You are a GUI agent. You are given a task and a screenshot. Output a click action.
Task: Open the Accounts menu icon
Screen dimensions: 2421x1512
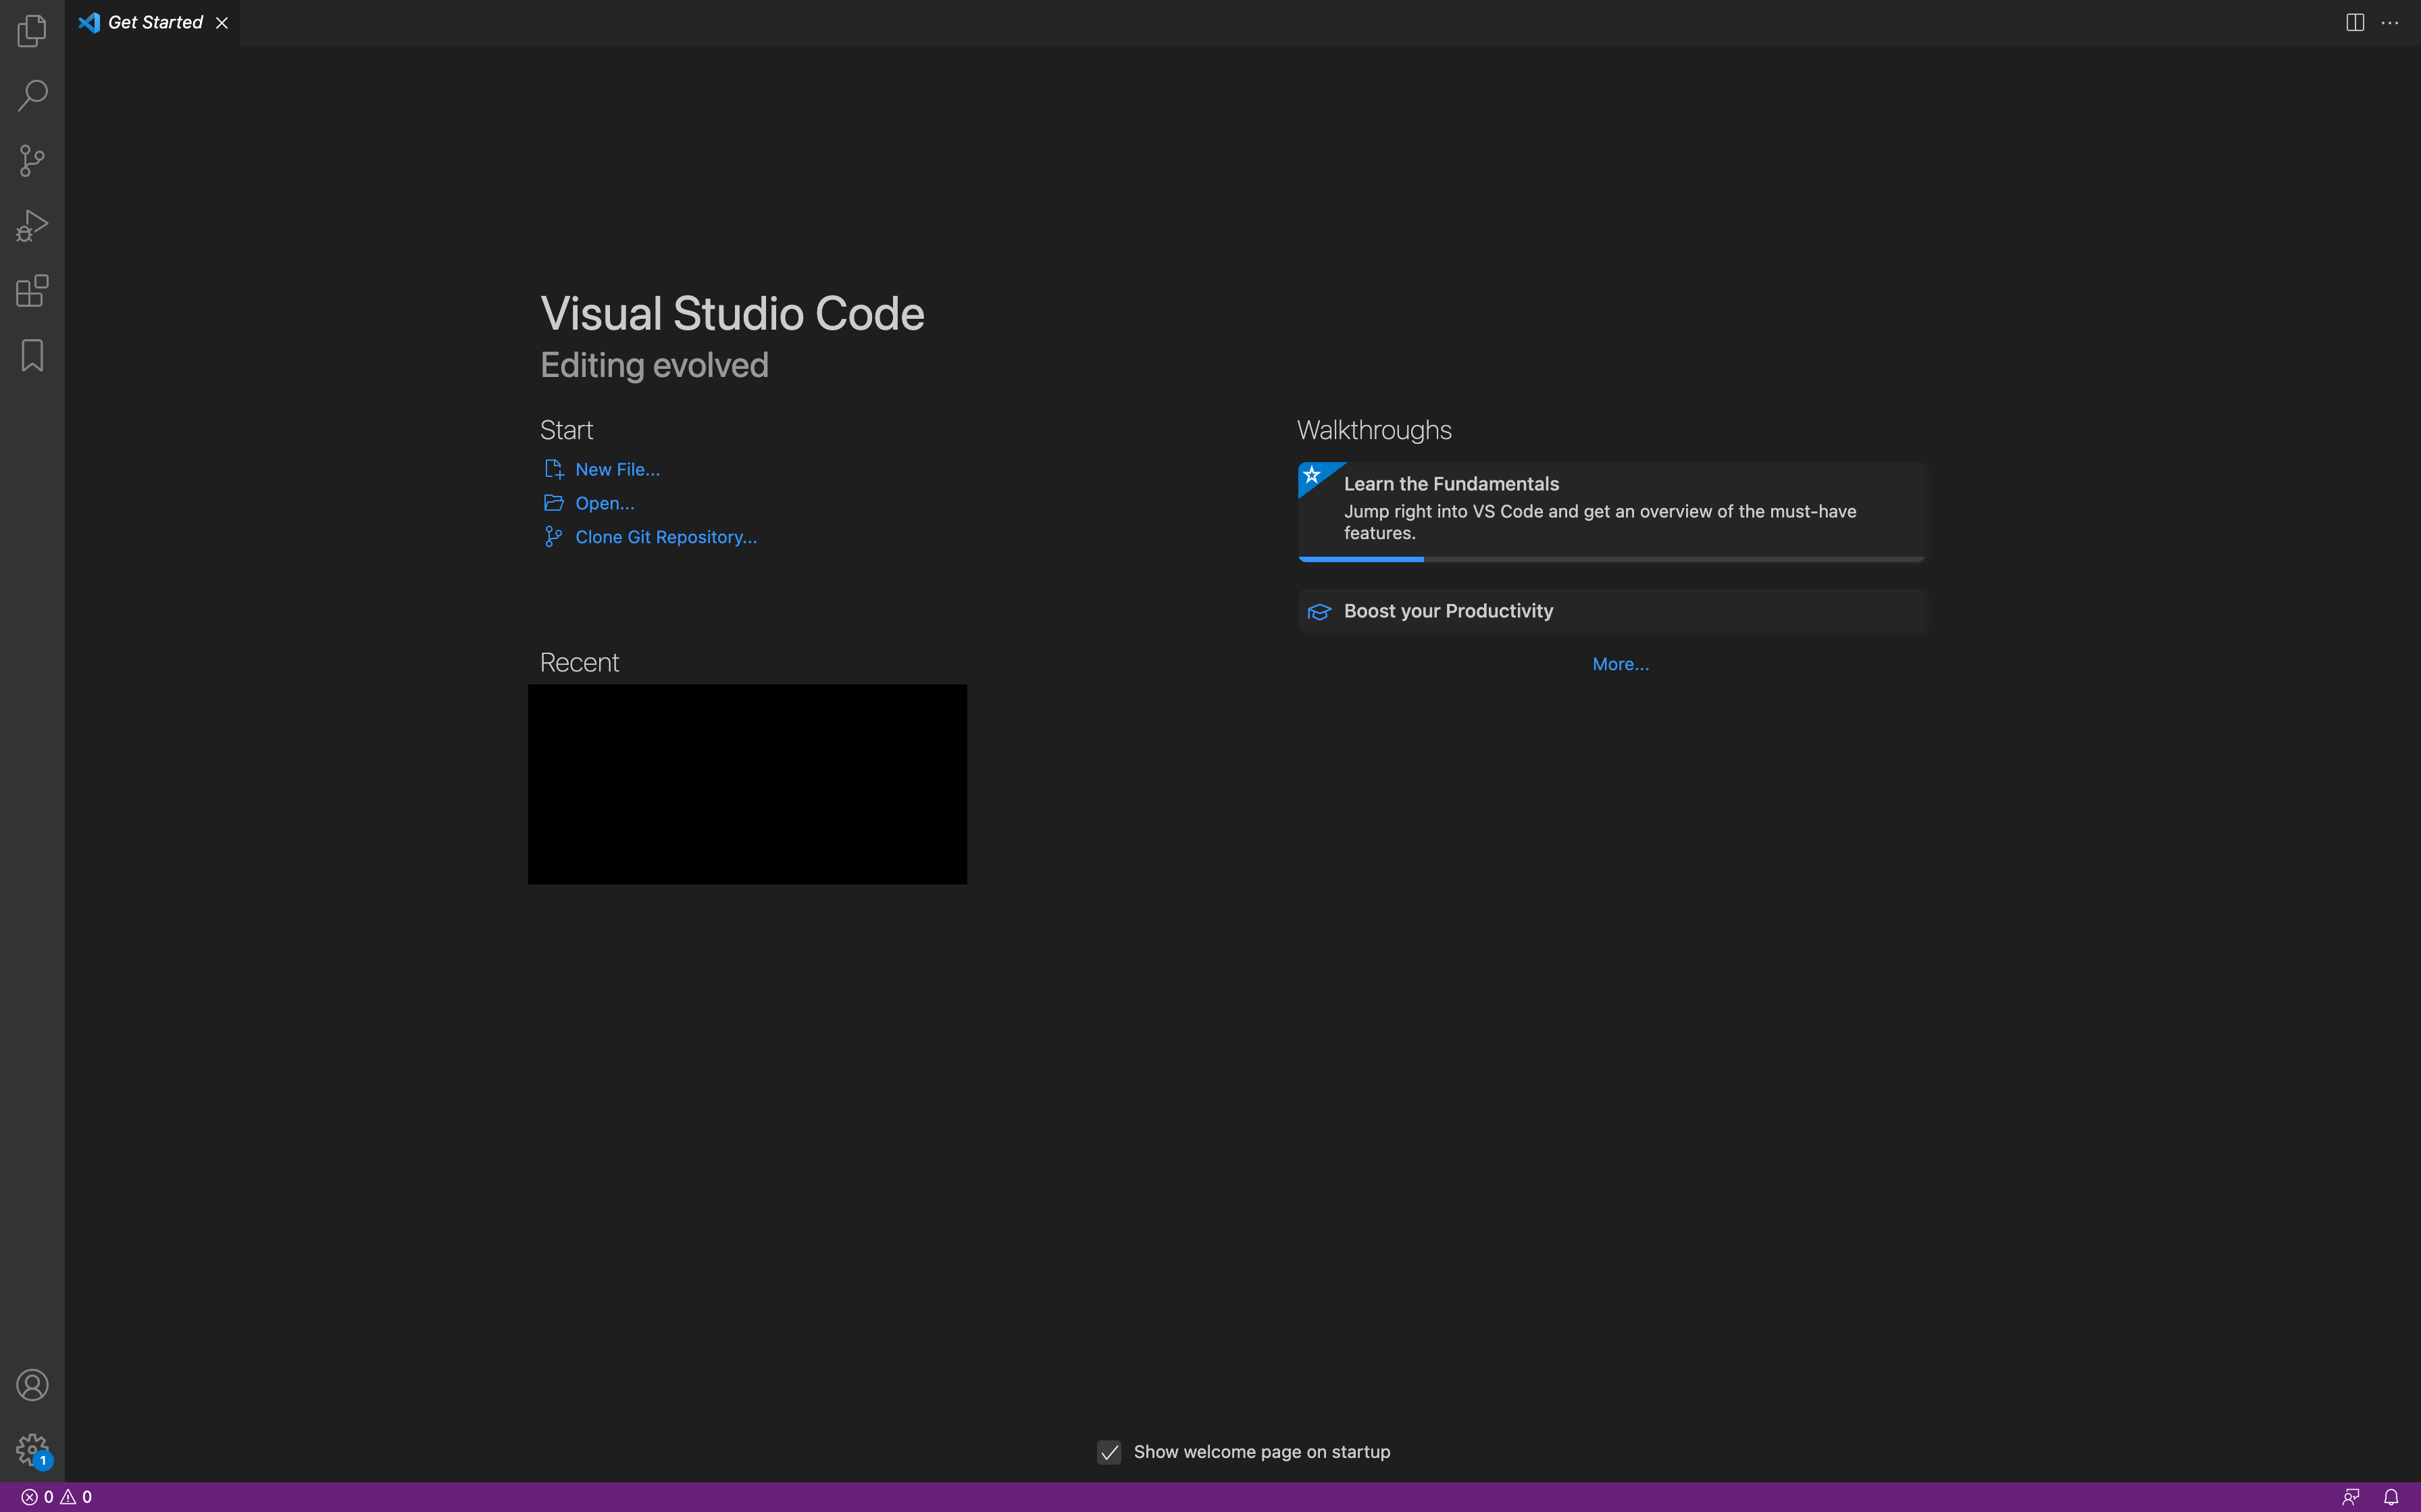32,1385
